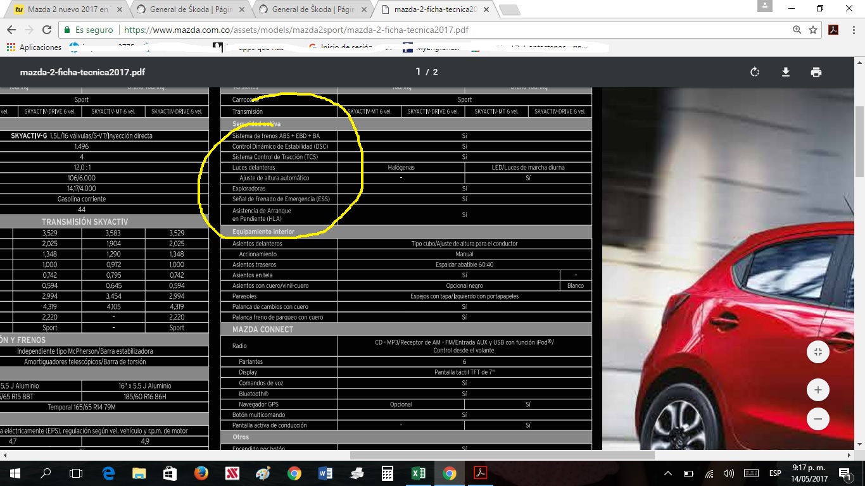Click 'Sistema Control de Tracción (TCS)' text
The width and height of the screenshot is (865, 486).
click(x=275, y=157)
